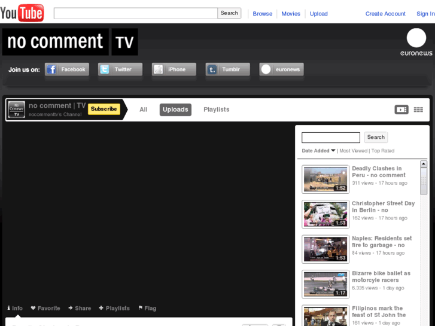
Task: Click the Share arrow icon
Action: click(71, 308)
